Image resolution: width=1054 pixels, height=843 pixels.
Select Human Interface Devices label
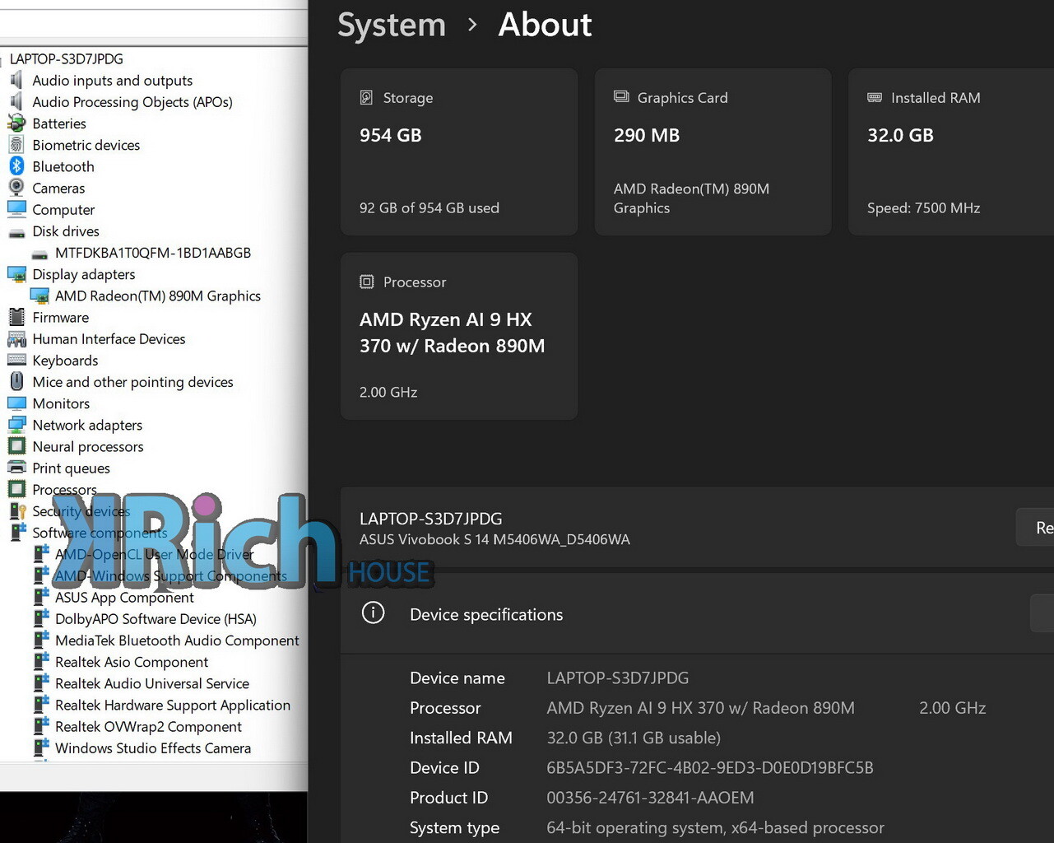(109, 338)
